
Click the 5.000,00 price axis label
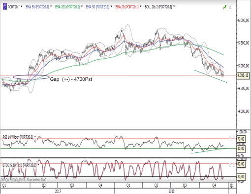click(x=244, y=66)
